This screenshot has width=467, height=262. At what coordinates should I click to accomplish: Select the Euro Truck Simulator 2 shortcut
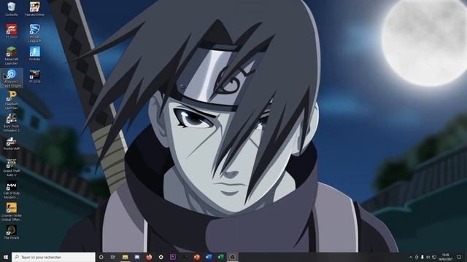[x=12, y=123]
